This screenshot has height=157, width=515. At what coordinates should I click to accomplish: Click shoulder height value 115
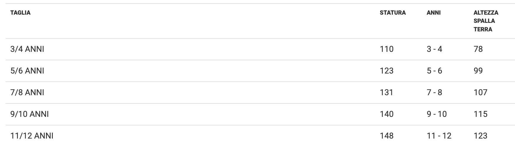480,114
